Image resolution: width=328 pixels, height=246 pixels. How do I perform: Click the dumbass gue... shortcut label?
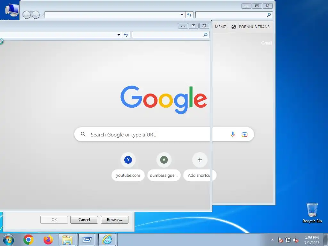click(x=164, y=175)
